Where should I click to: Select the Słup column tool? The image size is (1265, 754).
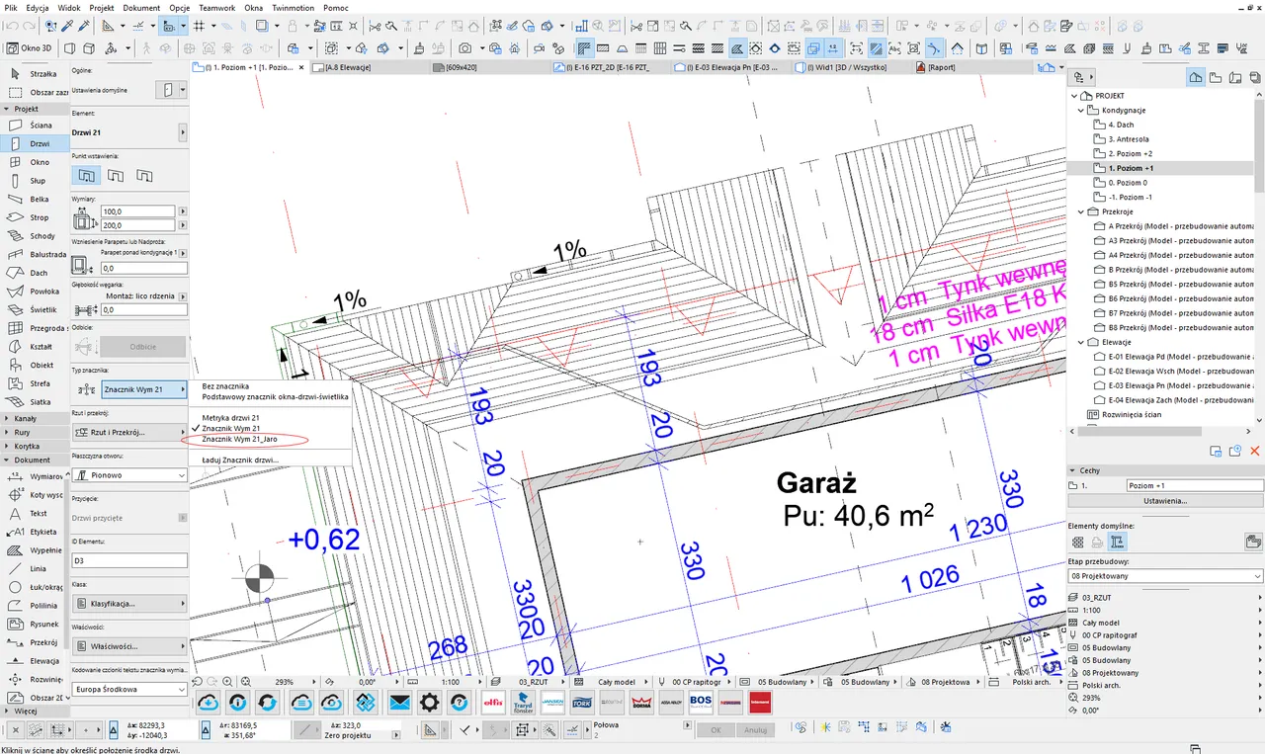point(35,181)
